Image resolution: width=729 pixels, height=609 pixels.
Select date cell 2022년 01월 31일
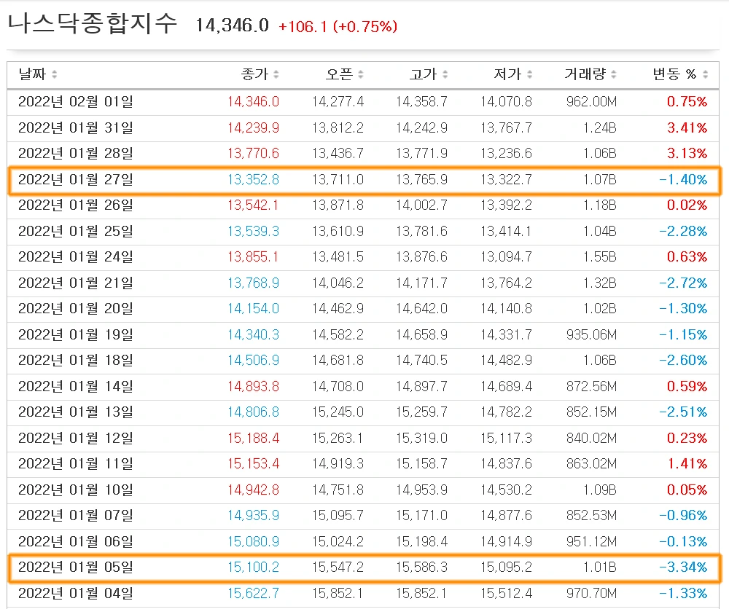(76, 127)
